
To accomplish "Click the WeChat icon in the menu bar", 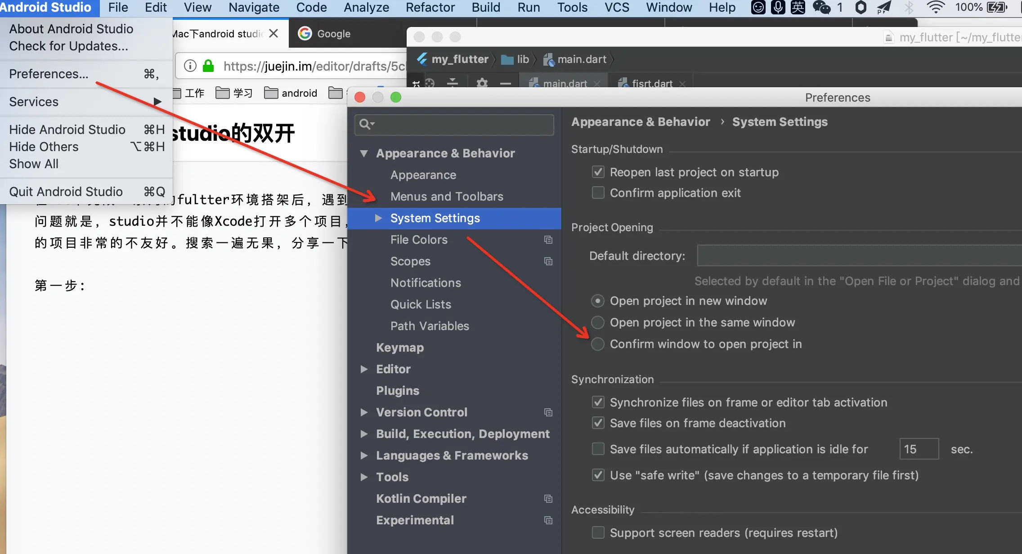I will [821, 7].
